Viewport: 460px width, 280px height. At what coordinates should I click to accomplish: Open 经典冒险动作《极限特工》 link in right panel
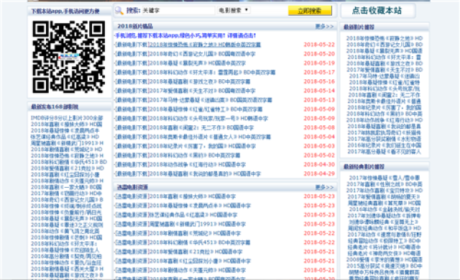point(385,241)
